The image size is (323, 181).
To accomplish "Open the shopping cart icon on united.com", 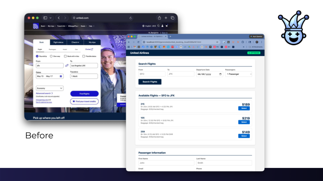I will coord(167,26).
